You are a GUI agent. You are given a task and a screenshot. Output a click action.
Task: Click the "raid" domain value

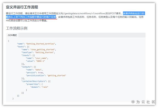point(45,87)
